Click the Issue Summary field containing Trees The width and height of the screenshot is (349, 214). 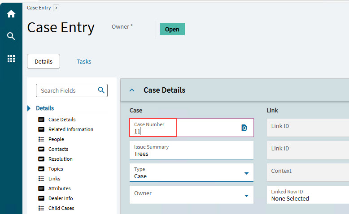coord(192,150)
